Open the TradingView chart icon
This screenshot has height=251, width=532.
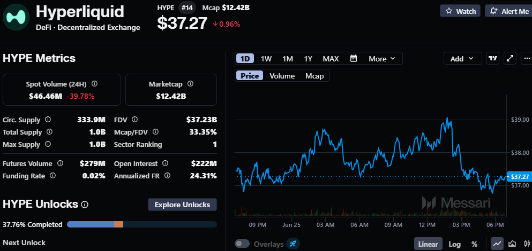[x=493, y=59]
